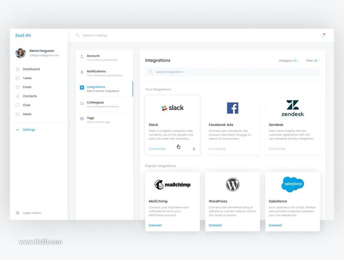The width and height of the screenshot is (344, 260).
Task: Open the Category: All dropdown
Action: [289, 61]
